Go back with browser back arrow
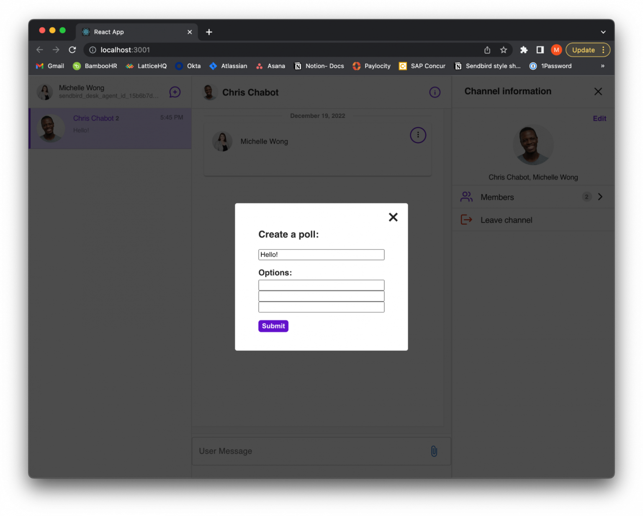Screen dimensions: 643x516 pos(40,50)
